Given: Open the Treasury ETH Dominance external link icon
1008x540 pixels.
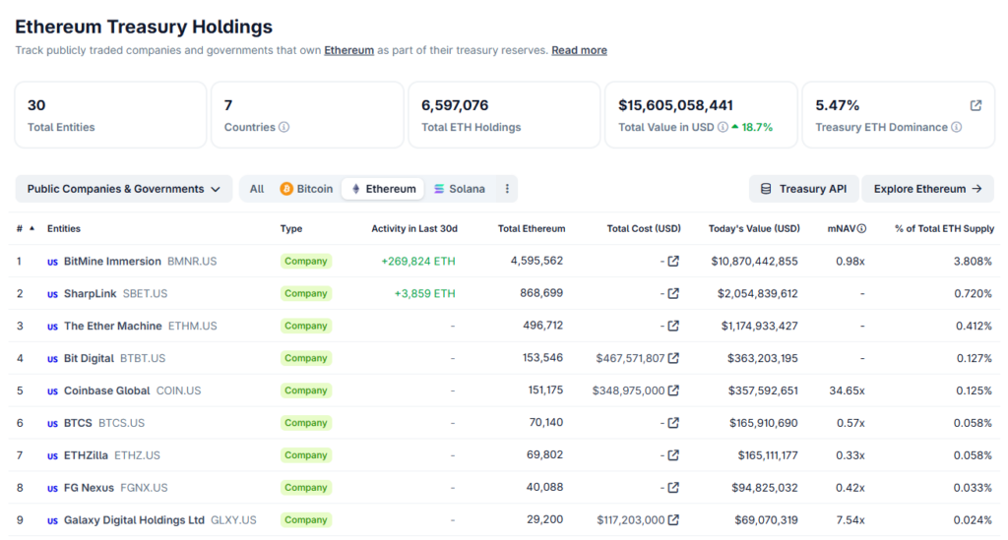Looking at the screenshot, I should point(976,105).
